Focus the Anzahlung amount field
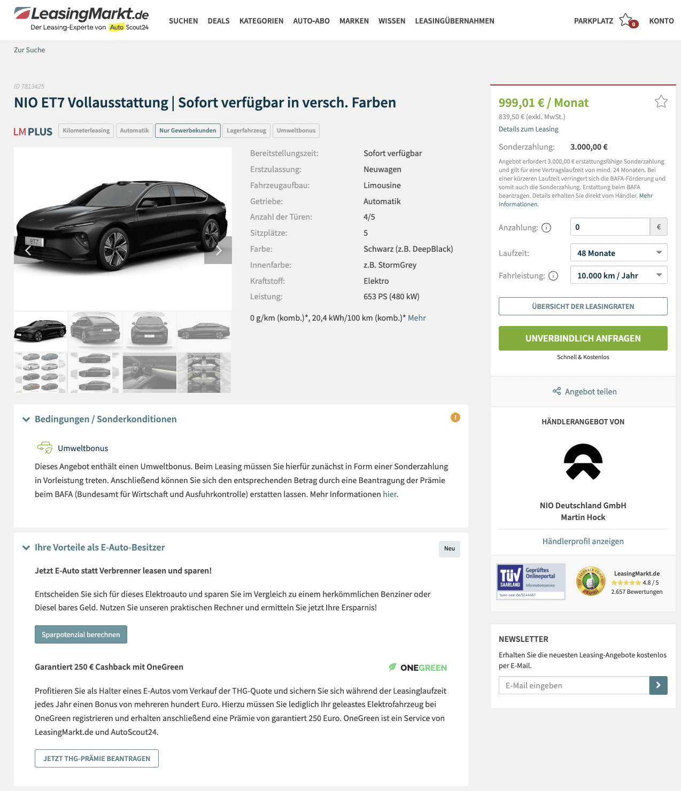 tap(610, 227)
